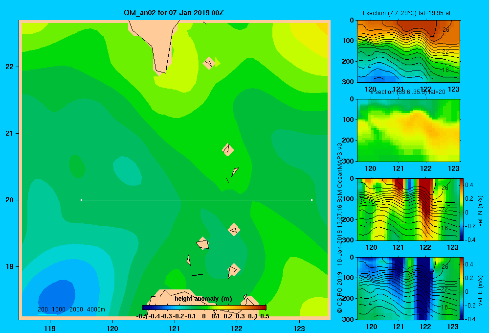Click the '0.2' tick on the height anomaly colorbar
Viewport: 489px width, 333px height.
coord(228,316)
